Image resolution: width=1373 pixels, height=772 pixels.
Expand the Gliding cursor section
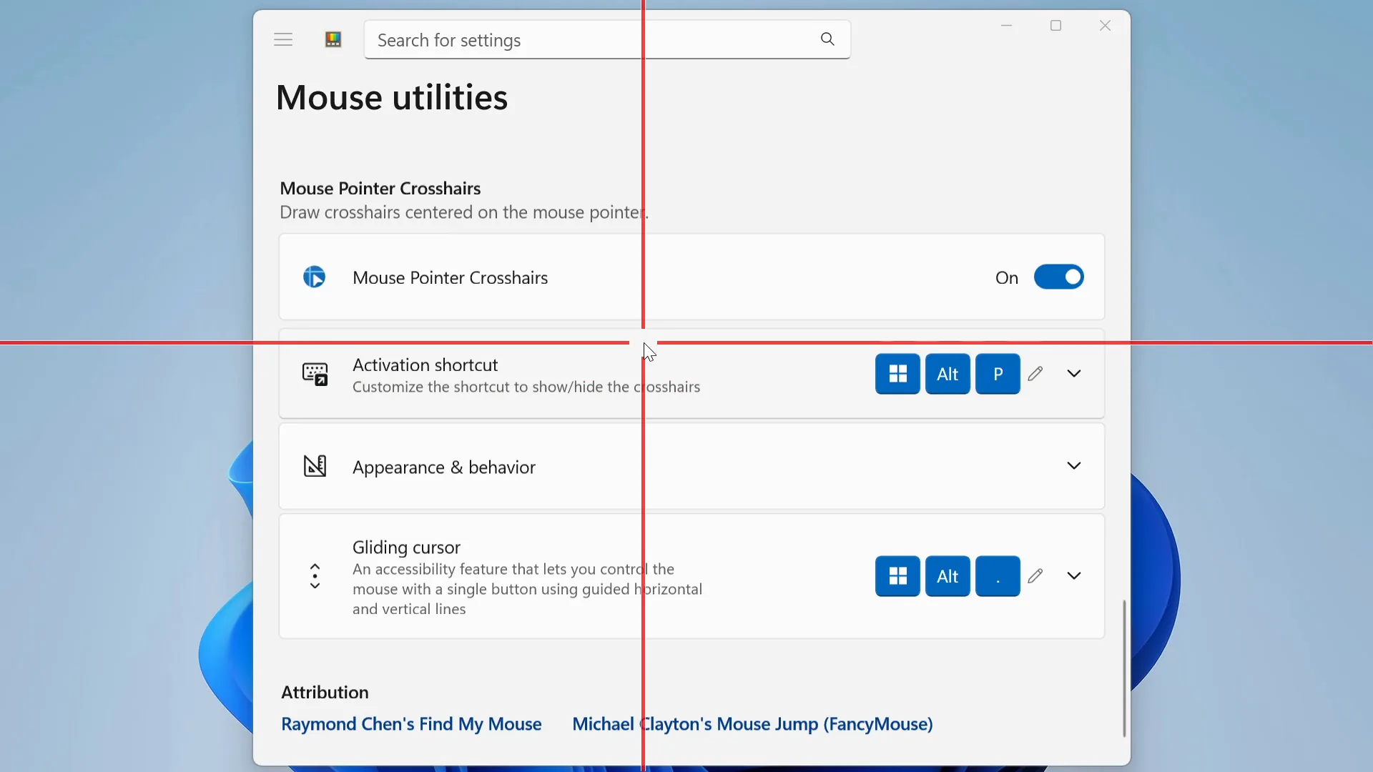(x=1074, y=576)
